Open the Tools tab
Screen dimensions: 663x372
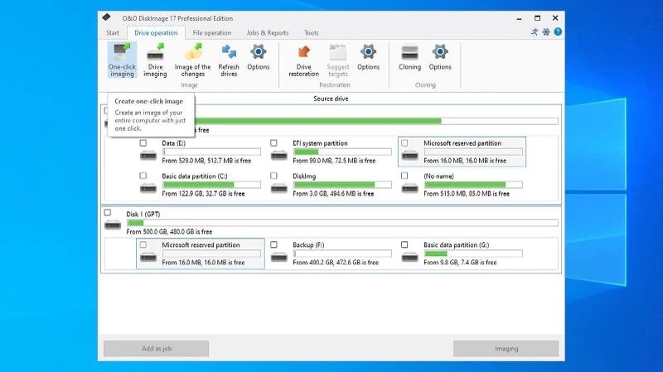pos(312,32)
